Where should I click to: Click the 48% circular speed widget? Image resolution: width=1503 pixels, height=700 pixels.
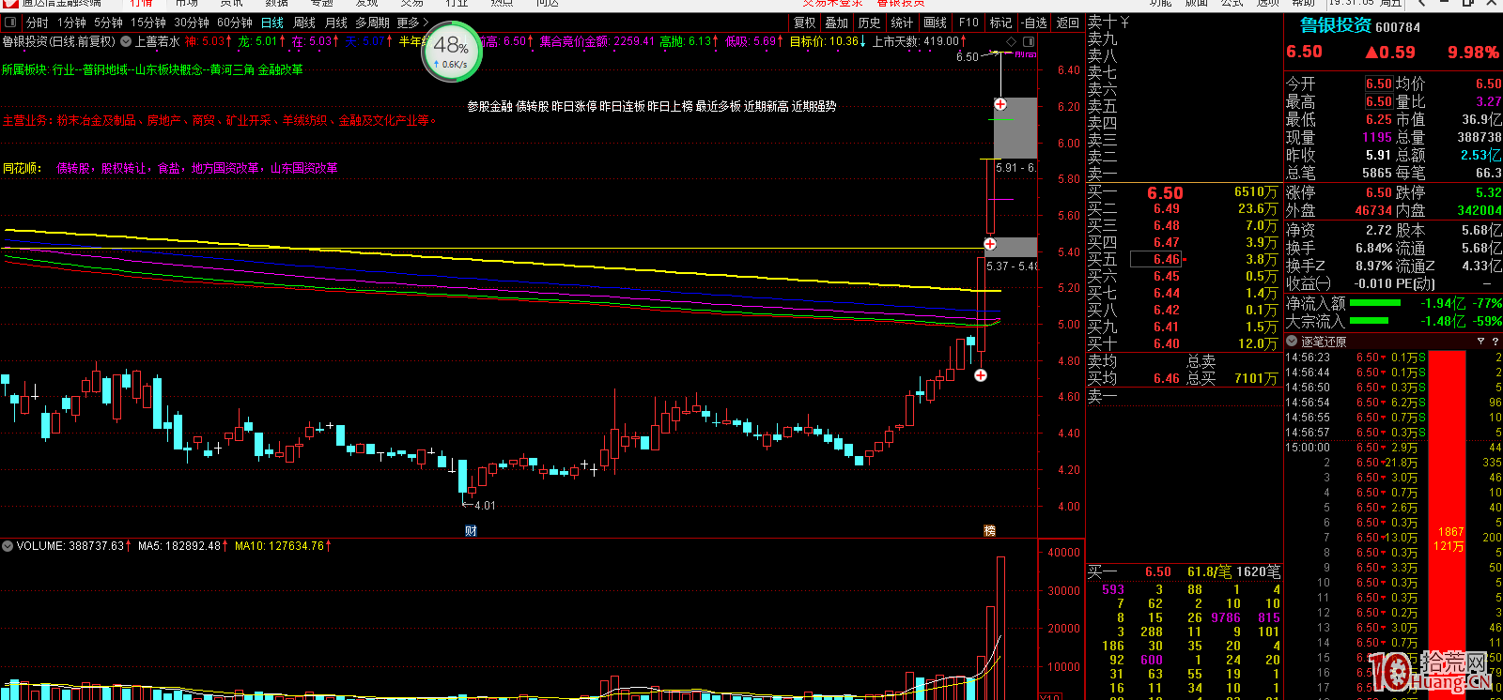click(x=451, y=51)
